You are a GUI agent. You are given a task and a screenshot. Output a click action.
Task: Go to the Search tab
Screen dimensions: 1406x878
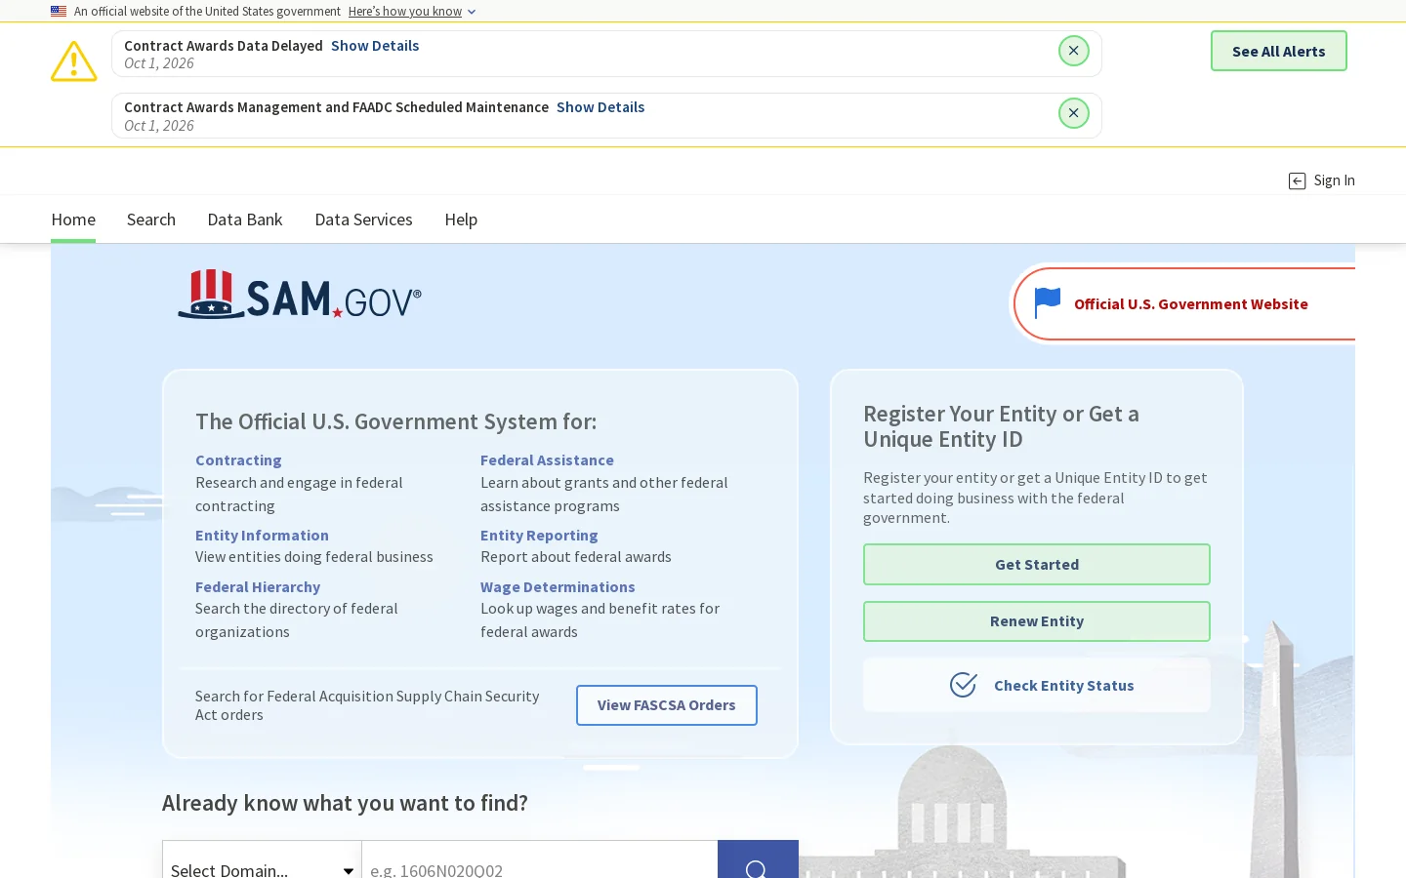coord(151,219)
